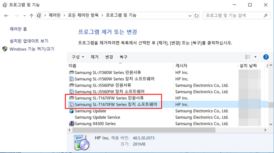Click the 제거 toolbar button

[95, 57]
